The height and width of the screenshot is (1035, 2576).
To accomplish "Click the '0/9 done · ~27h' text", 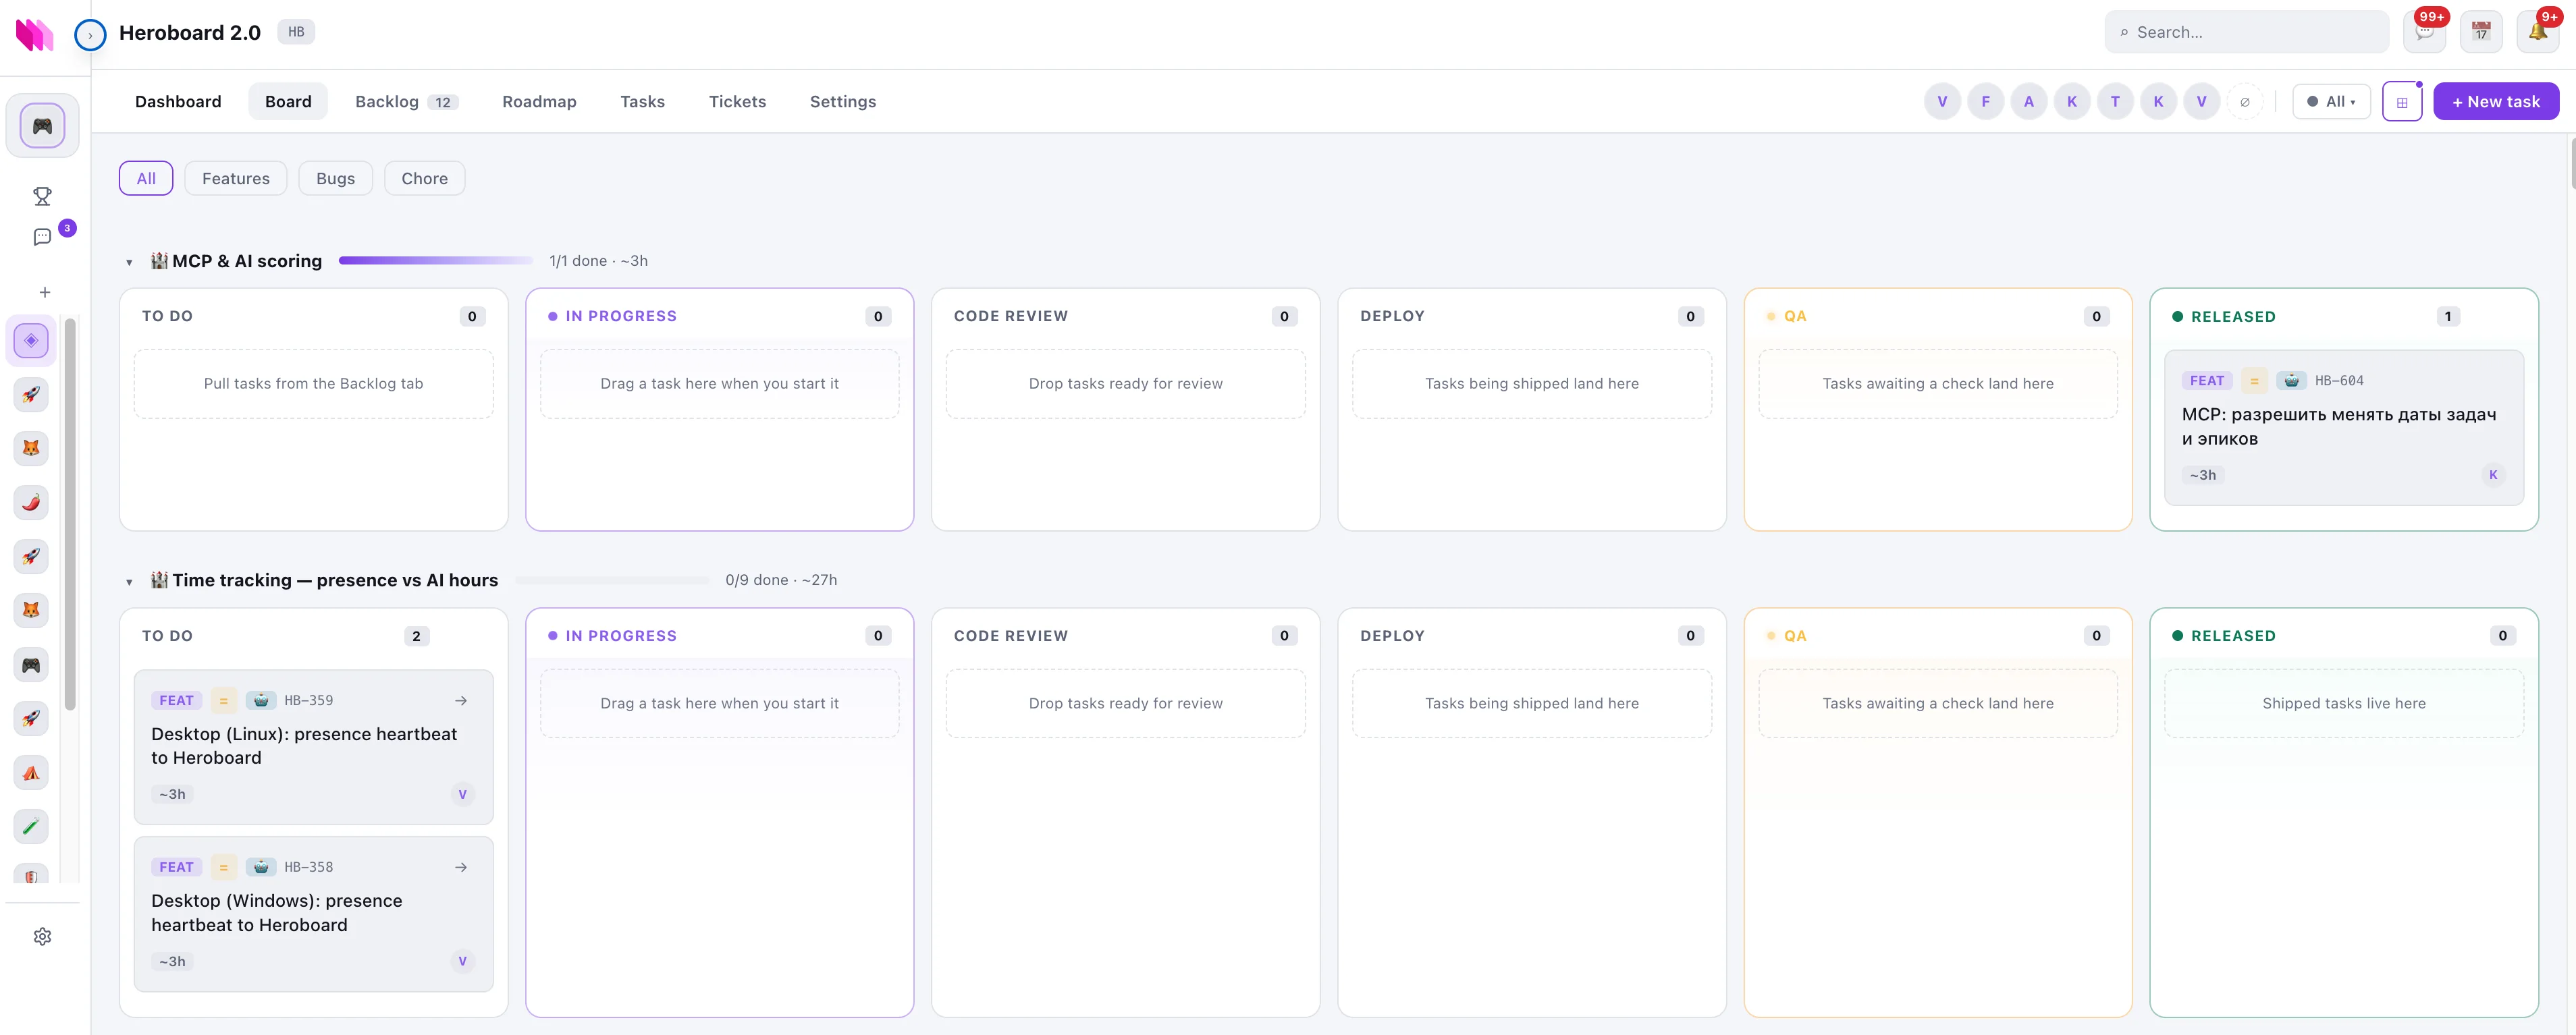I will pos(781,580).
